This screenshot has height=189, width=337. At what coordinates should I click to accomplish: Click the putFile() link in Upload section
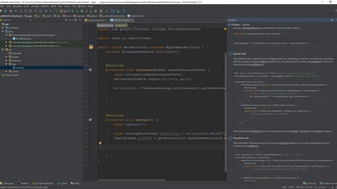point(264,62)
